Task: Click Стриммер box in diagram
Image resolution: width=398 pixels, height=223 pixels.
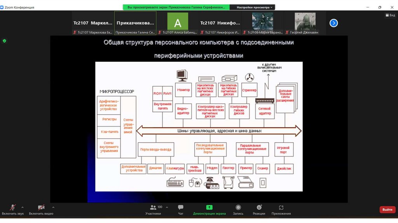Action: 249,90
